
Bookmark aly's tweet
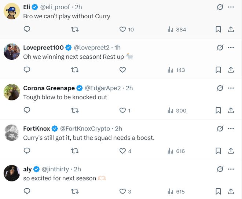click(x=218, y=191)
